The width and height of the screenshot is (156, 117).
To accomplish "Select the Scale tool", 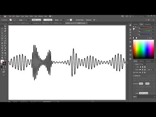I will tap(5, 41).
